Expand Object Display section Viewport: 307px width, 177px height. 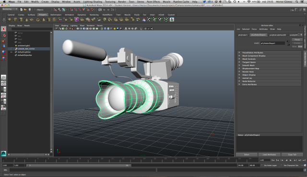pyautogui.click(x=269, y=75)
